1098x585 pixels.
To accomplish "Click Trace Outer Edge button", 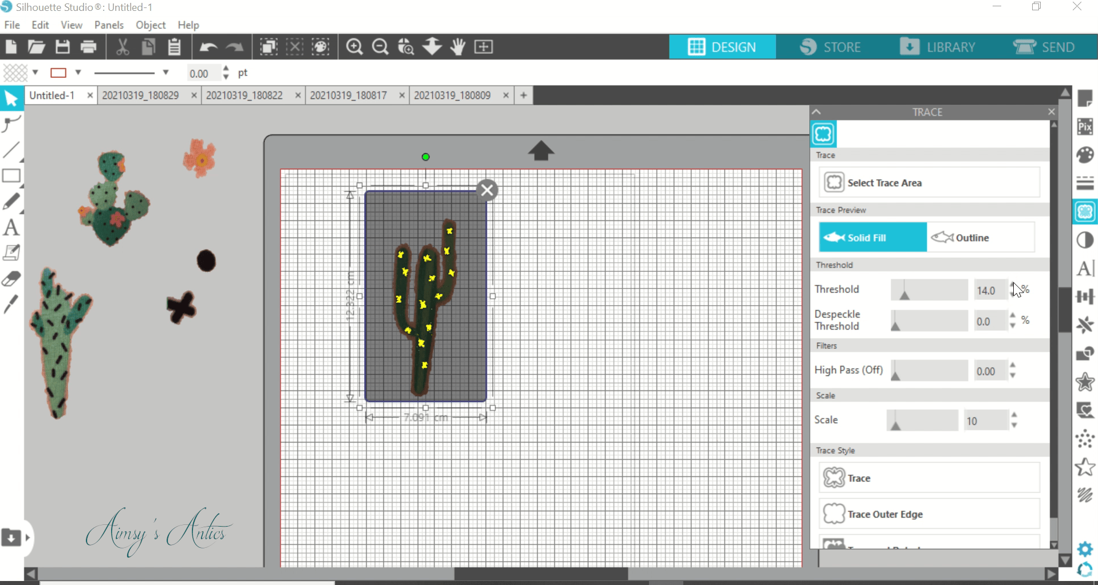I will 929,514.
